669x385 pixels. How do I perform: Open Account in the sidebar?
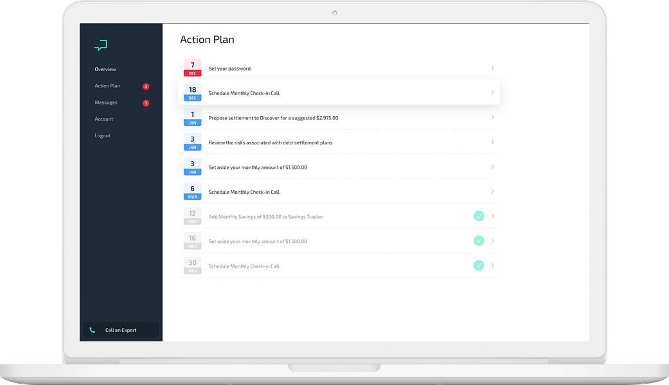[103, 119]
